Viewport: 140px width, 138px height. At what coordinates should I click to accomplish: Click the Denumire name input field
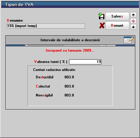click(46, 26)
